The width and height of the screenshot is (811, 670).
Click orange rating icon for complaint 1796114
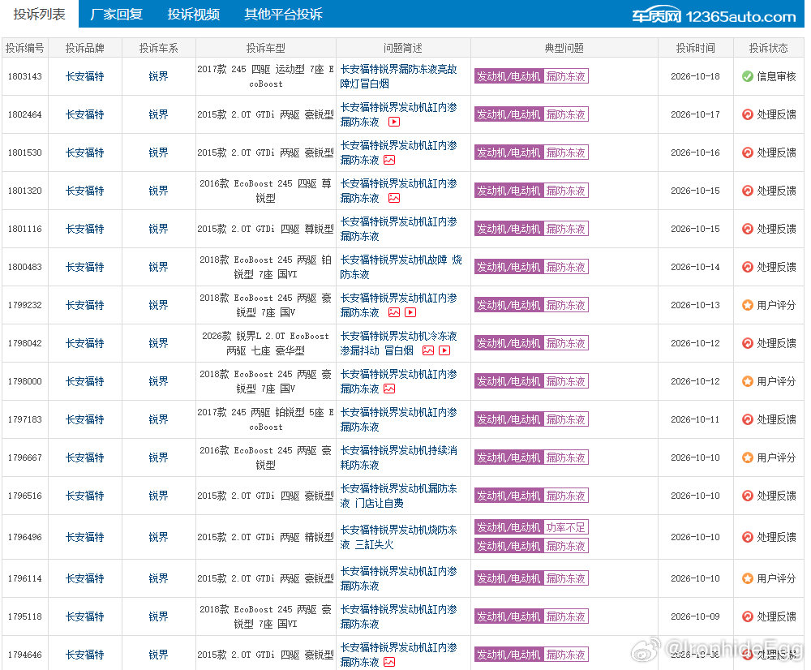[748, 578]
